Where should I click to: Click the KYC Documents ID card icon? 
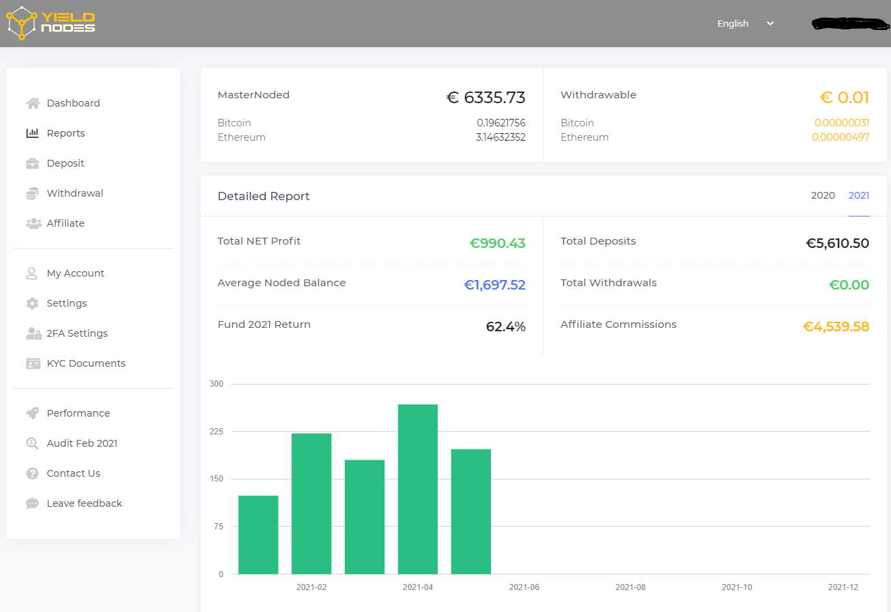click(33, 363)
